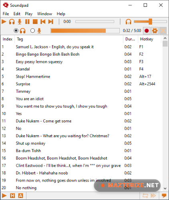The width and height of the screenshot is (169, 200).
Task: Select 'From now on, nothing goes down' row
Action: coord(82,180)
